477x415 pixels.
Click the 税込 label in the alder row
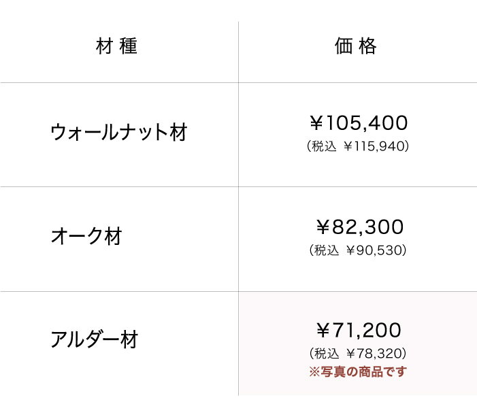pyautogui.click(x=325, y=353)
